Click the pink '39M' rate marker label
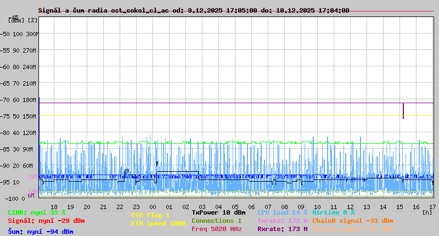This screenshot has height=236, width=439. pyautogui.click(x=32, y=177)
